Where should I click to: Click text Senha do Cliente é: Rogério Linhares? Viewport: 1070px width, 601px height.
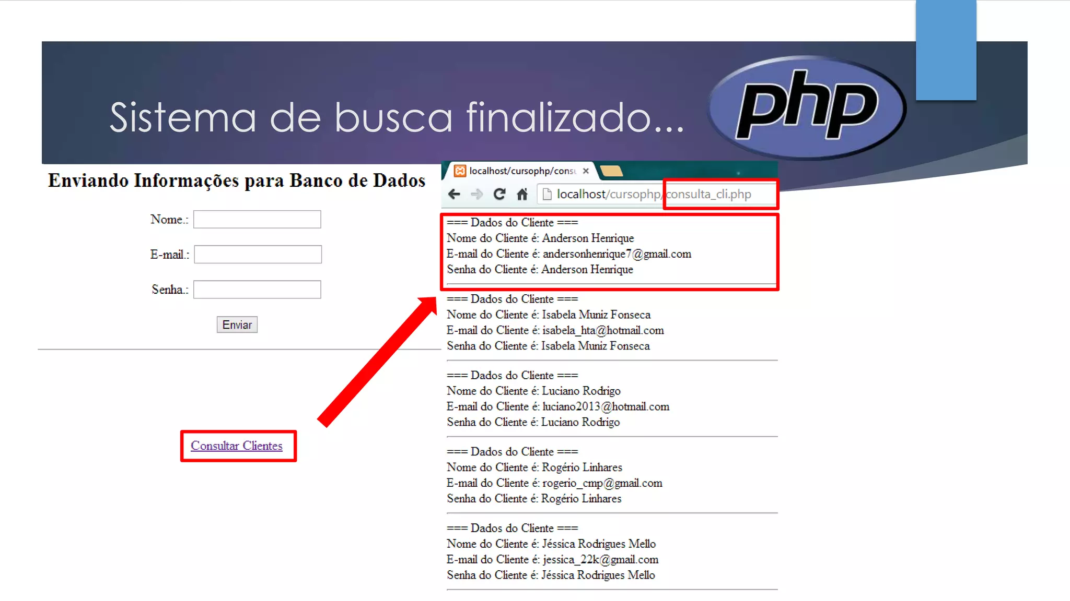point(534,498)
